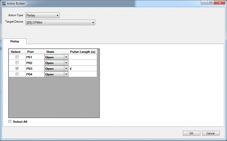Click the Pulse Length column header

[82, 52]
